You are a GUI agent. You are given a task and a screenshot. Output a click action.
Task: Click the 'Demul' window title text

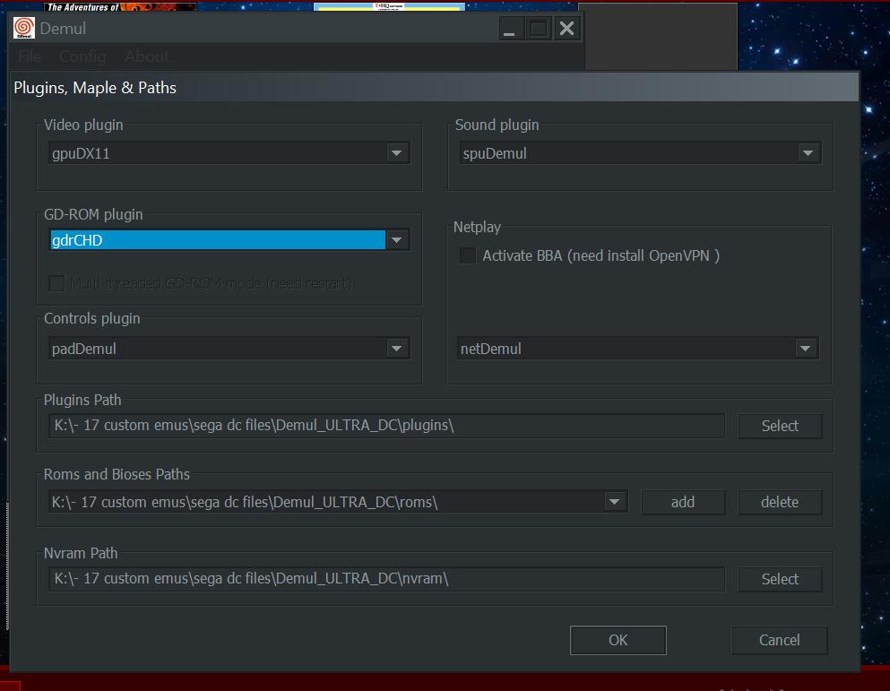[x=63, y=29]
